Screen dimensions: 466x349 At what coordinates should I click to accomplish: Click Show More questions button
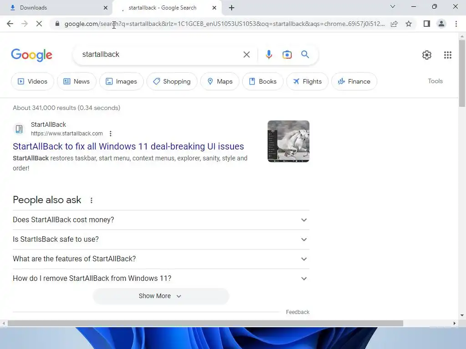tap(161, 296)
